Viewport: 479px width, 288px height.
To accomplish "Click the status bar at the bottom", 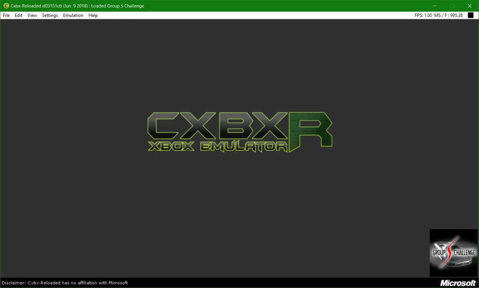I will click(234, 282).
